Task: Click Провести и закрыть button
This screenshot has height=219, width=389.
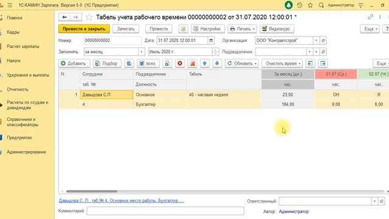Action: coord(84,29)
